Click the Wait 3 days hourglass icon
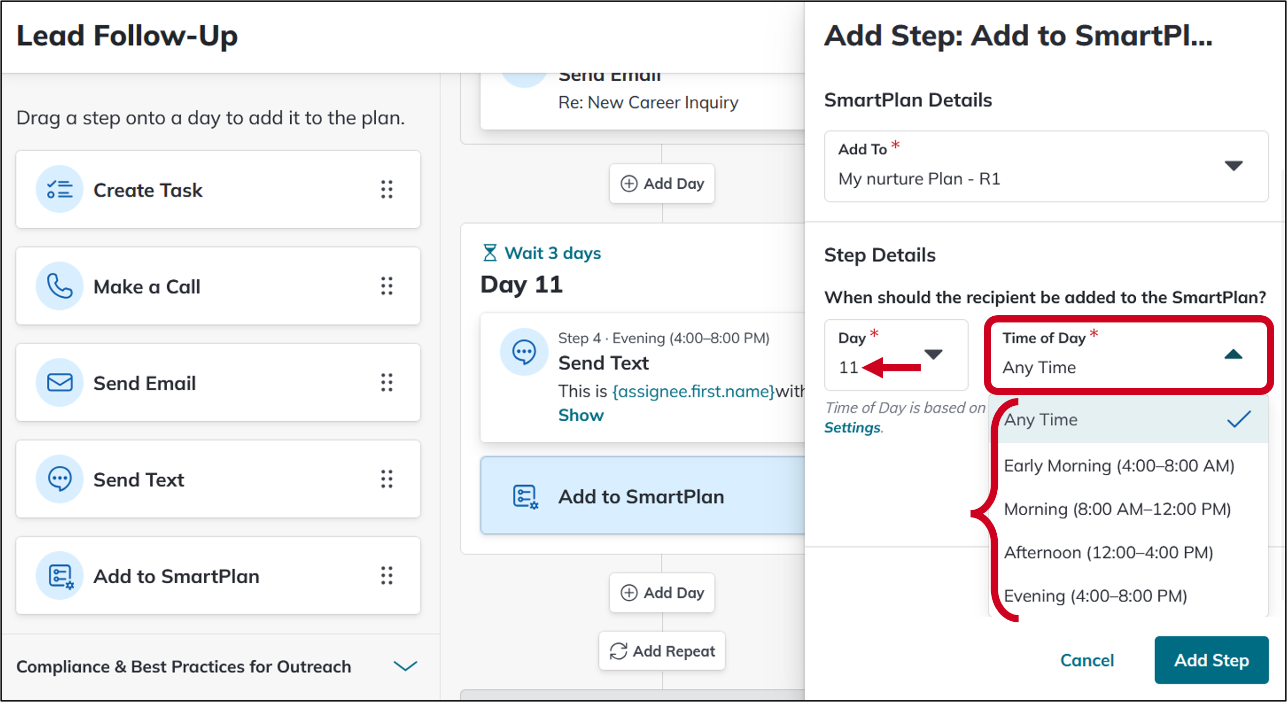The image size is (1287, 702). (490, 253)
